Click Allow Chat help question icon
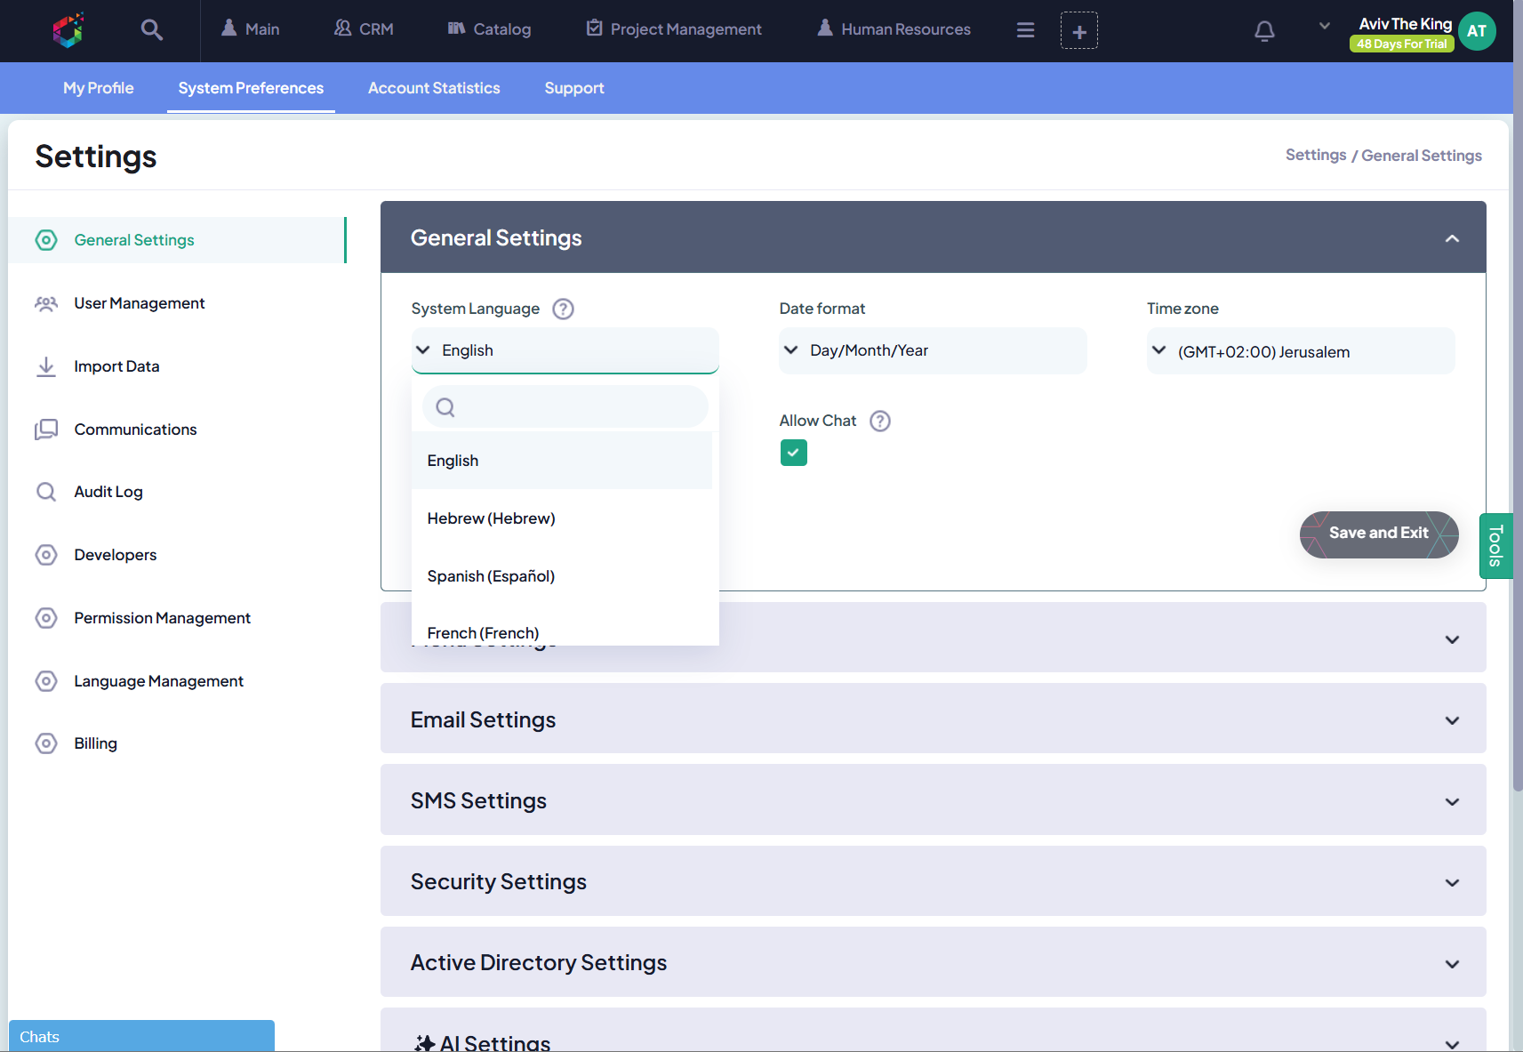The image size is (1523, 1052). pyautogui.click(x=879, y=421)
